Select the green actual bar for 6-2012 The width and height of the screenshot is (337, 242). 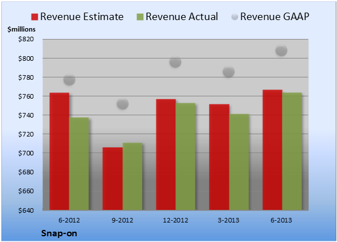tap(79, 163)
